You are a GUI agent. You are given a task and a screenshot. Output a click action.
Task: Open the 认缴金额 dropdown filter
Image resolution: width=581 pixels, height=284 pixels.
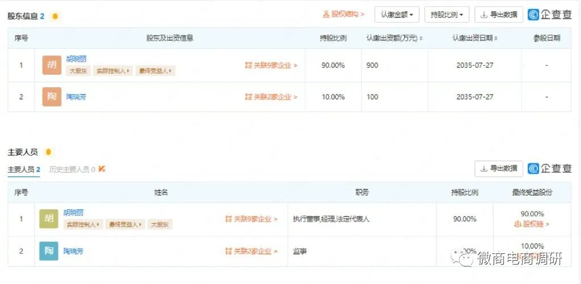coord(397,14)
